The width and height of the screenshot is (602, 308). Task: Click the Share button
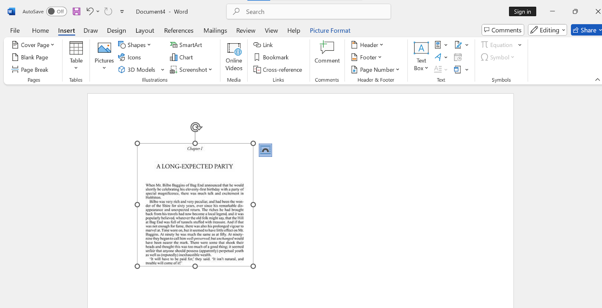[x=586, y=30]
